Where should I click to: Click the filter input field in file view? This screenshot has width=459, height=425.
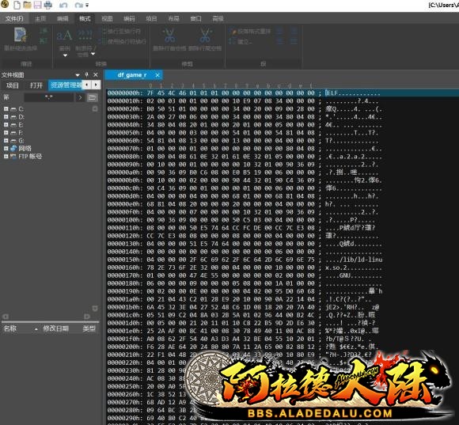(x=48, y=97)
